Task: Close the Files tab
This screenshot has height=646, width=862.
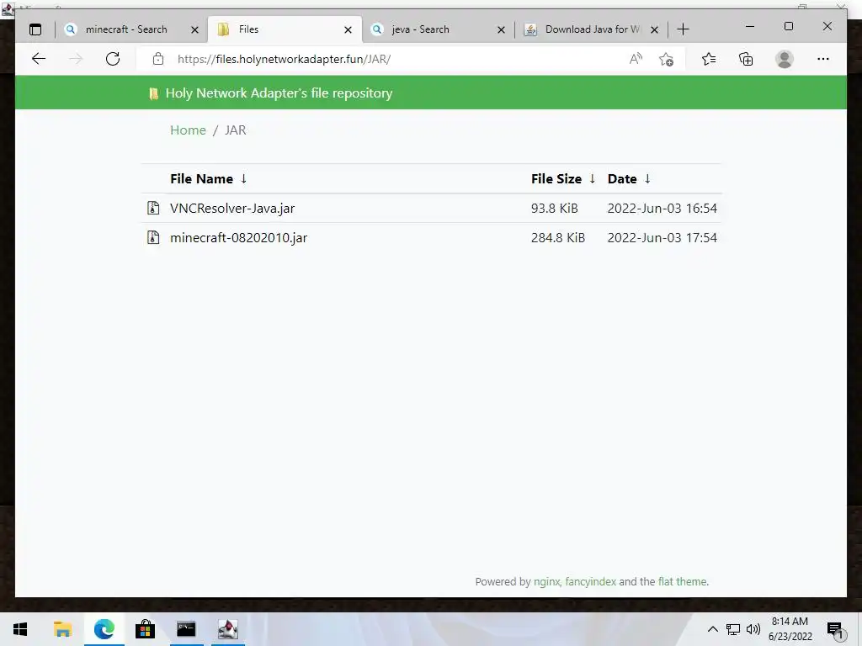Action: click(348, 29)
